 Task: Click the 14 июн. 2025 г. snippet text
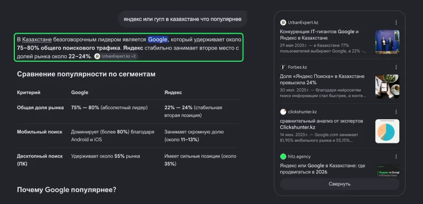[x=319, y=138]
